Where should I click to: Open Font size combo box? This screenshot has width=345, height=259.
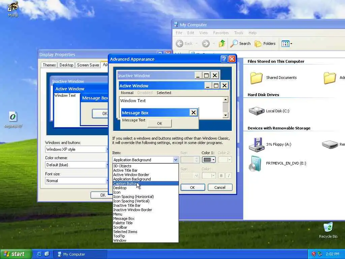click(x=77, y=181)
